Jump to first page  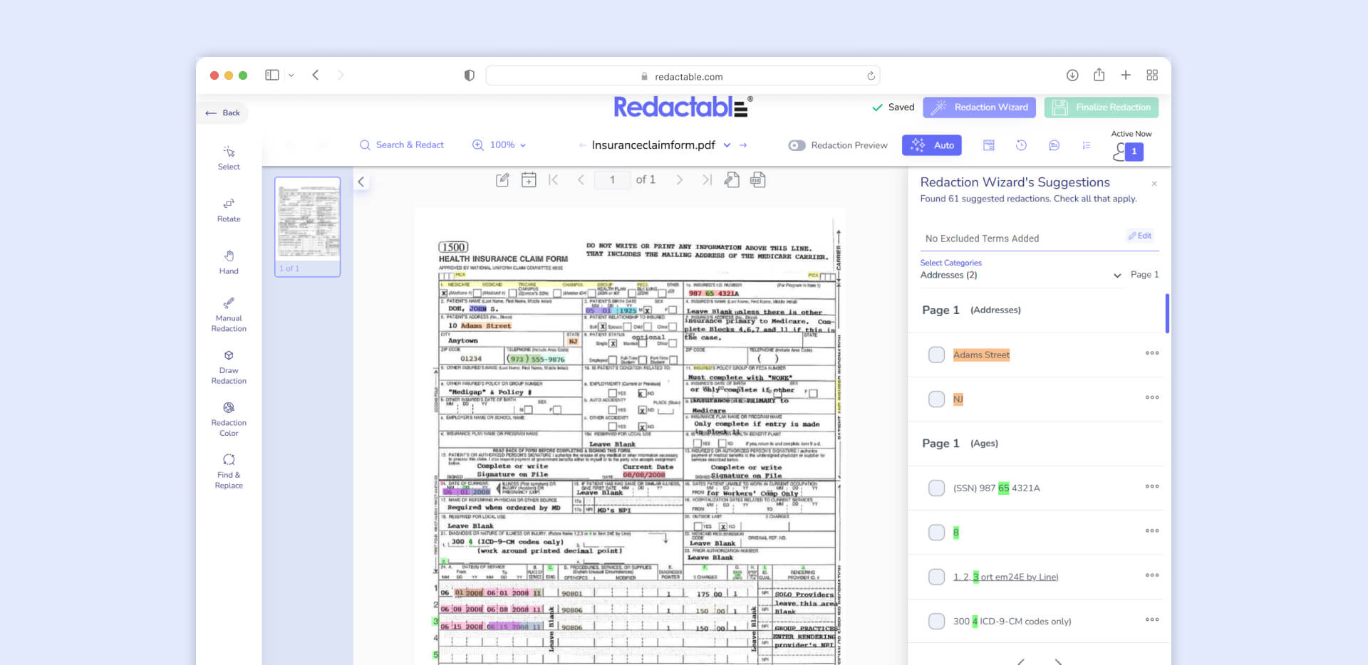click(x=554, y=180)
